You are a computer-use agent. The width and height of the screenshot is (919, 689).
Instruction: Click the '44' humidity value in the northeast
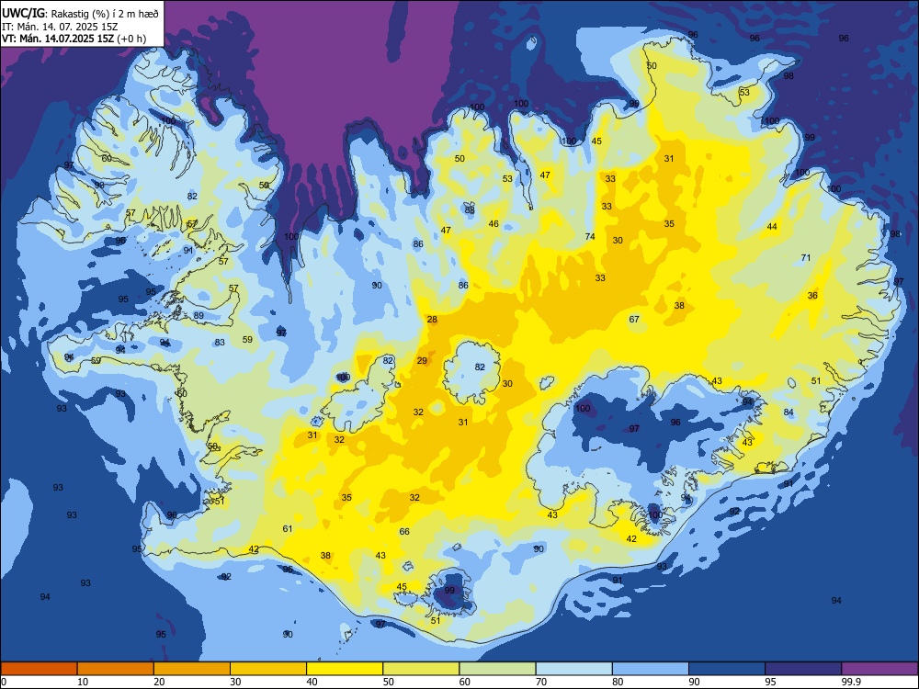pos(772,227)
